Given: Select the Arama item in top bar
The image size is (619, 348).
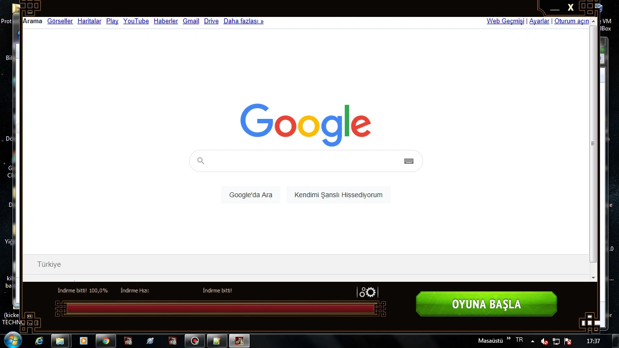Looking at the screenshot, I should (x=32, y=21).
